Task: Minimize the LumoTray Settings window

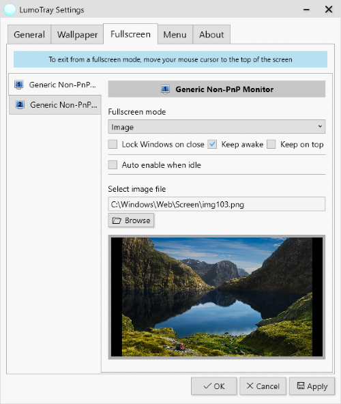Action: tap(306, 10)
